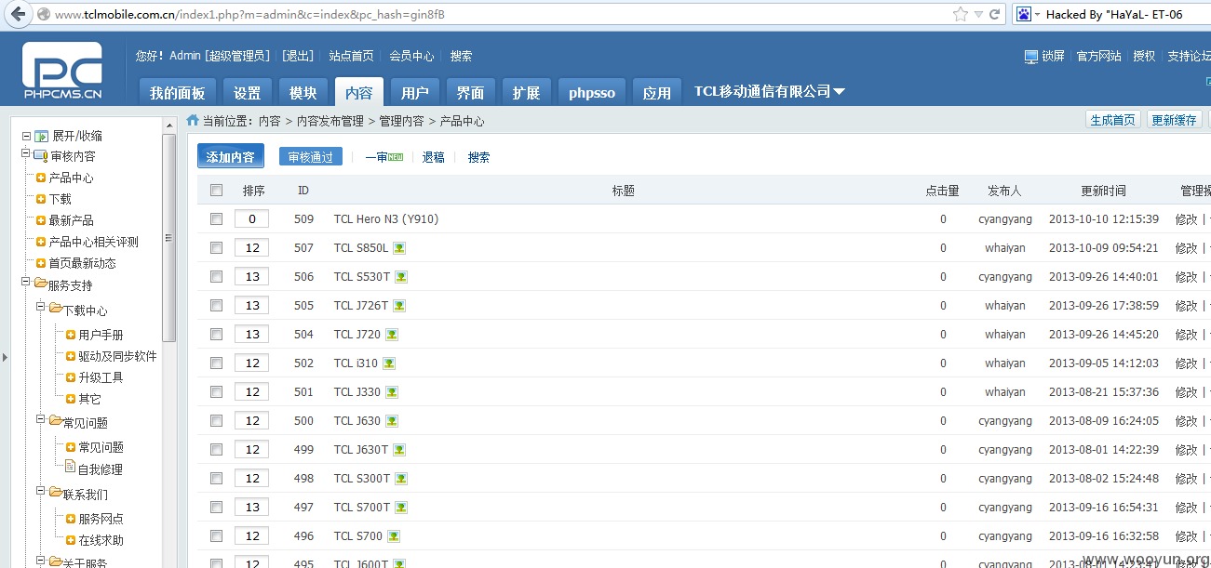Collapse the 服务支持 folder node
The width and height of the screenshot is (1211, 568).
point(26,283)
